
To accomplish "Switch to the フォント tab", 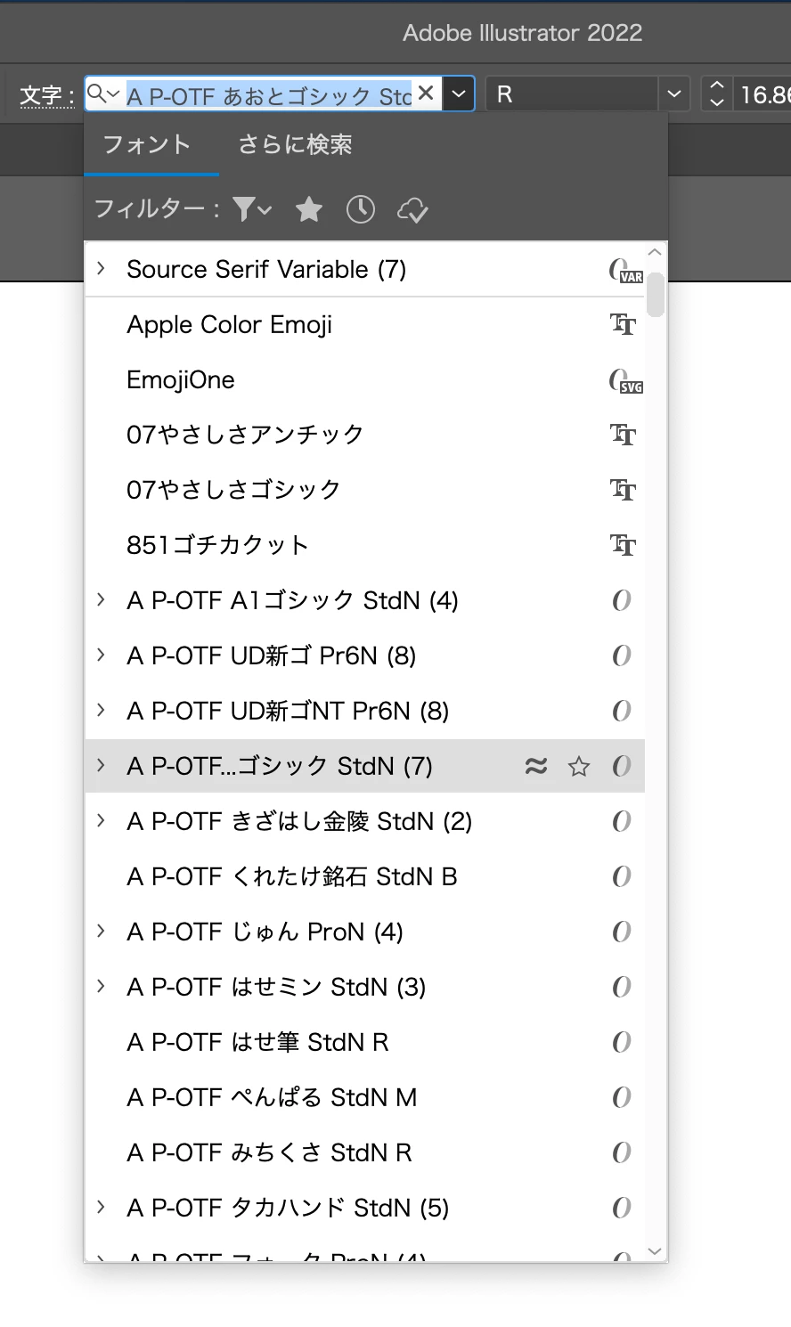I will pyautogui.click(x=147, y=144).
